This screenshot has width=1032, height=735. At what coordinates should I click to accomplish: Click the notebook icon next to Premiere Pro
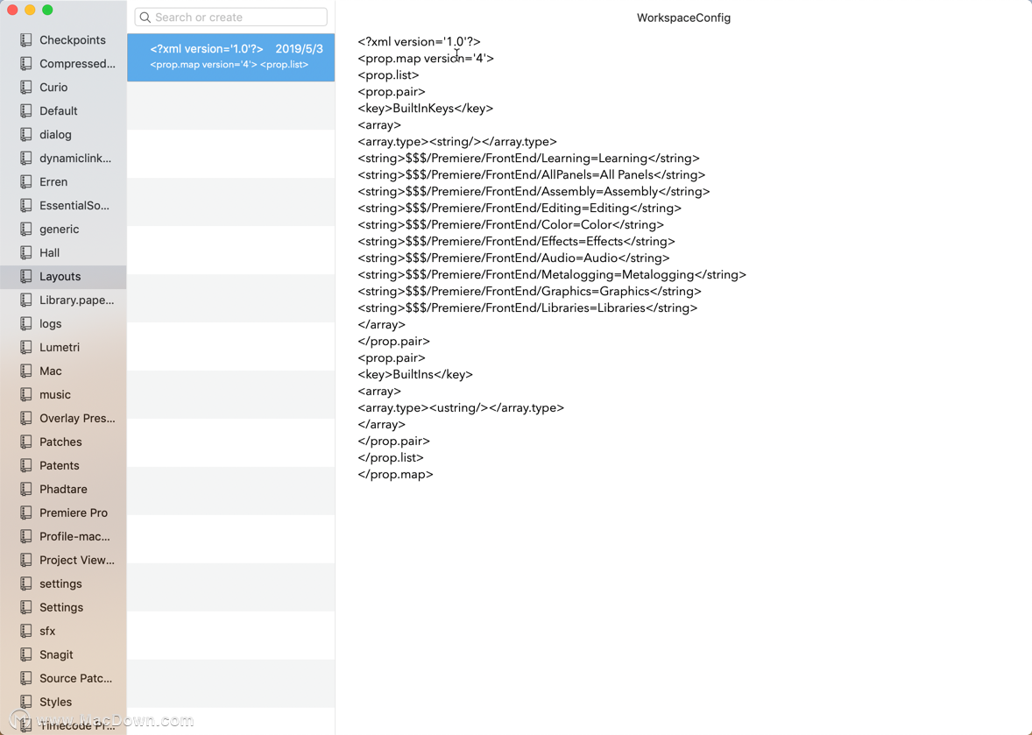[x=26, y=513]
